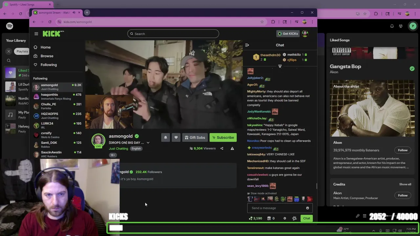Image resolution: width=420 pixels, height=236 pixels.
Task: Click the Kick search field
Action: (x=173, y=34)
